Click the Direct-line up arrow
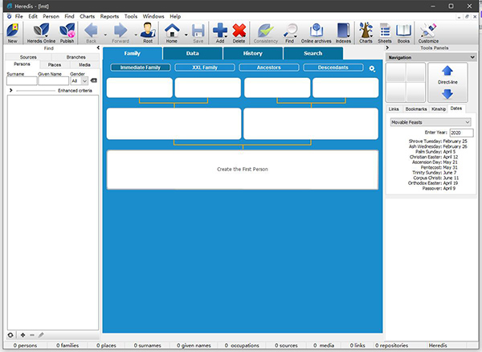Viewport: 482px width, 352px height. pos(447,72)
